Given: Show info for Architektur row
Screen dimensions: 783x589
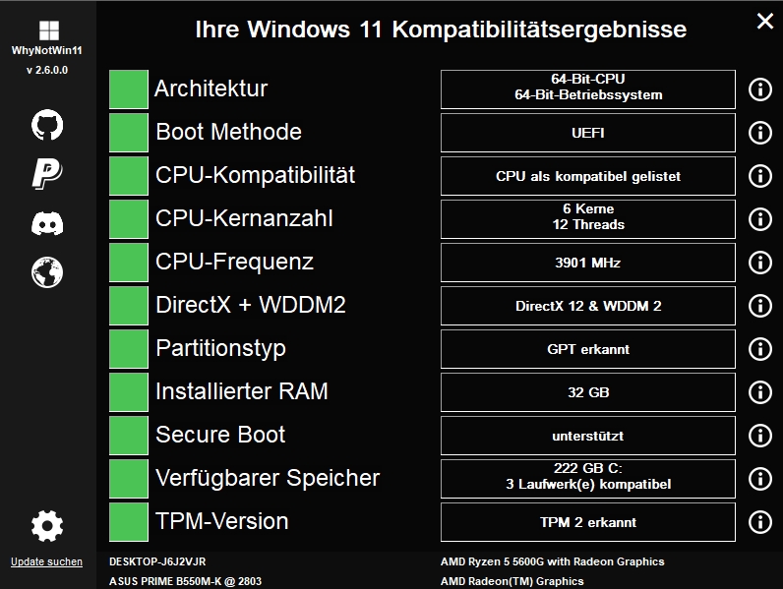Looking at the screenshot, I should [759, 89].
